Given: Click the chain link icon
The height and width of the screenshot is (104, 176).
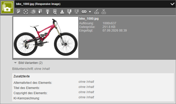Looking at the screenshot, I should (x=84, y=12).
